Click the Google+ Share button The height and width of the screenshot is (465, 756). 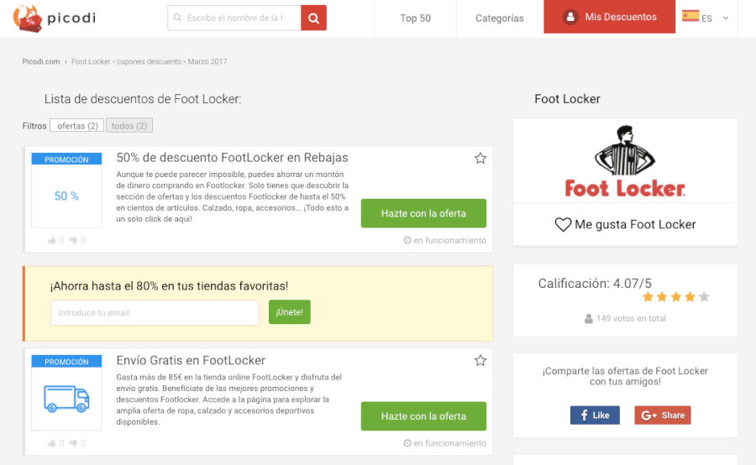(x=663, y=415)
